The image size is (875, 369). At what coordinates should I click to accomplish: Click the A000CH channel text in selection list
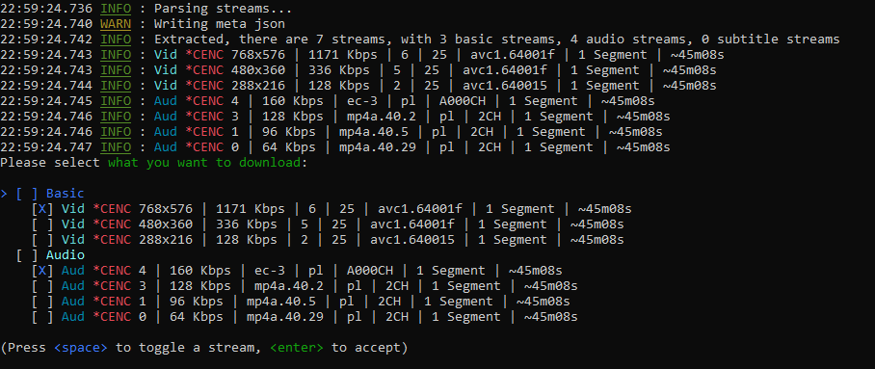click(369, 271)
